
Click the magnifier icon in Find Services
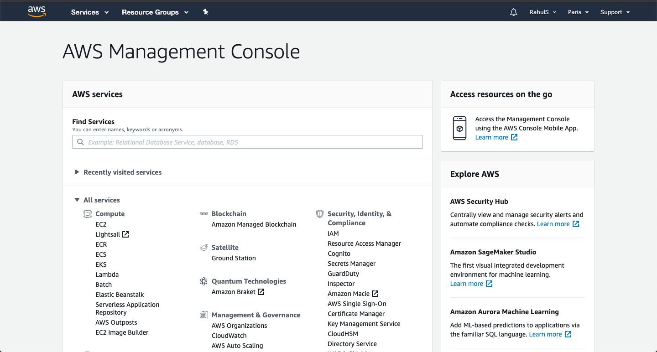(80, 142)
